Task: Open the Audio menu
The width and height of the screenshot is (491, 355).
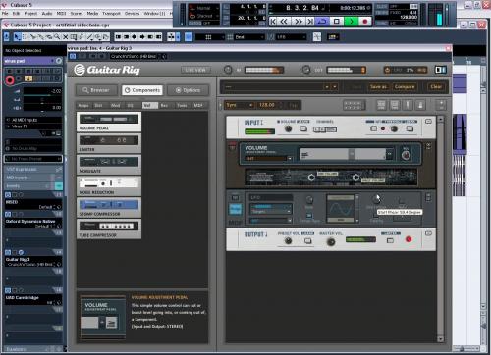Action: 47,14
